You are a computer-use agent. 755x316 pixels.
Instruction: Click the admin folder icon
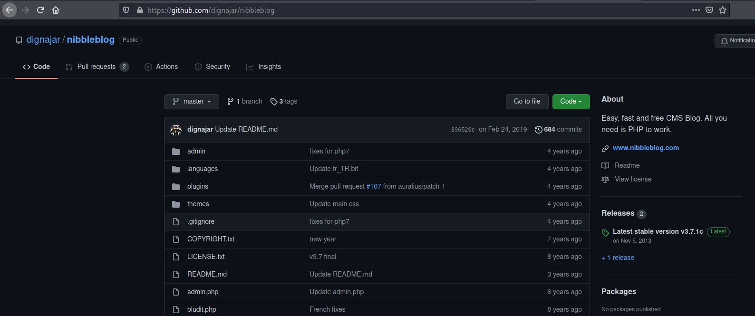[176, 152]
